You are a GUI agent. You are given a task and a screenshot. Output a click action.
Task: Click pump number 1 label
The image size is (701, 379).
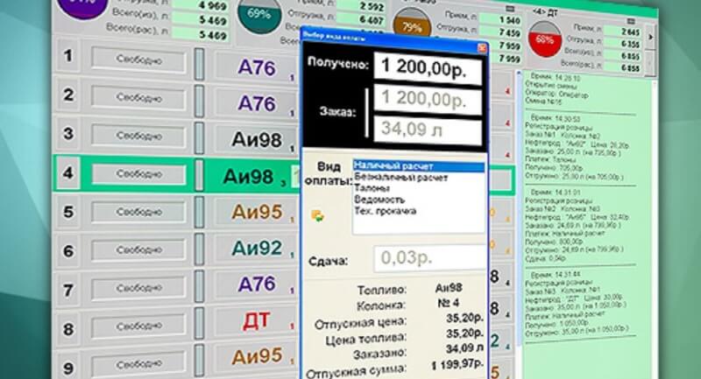coord(68,56)
